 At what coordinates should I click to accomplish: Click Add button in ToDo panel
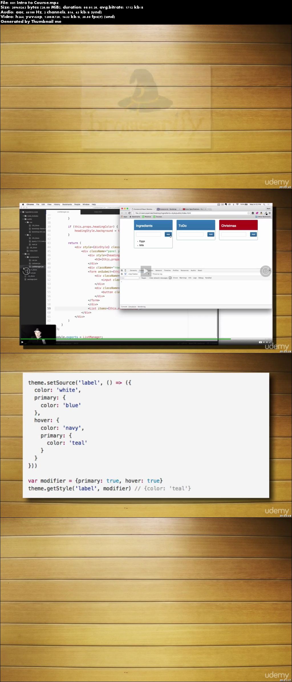point(211,234)
